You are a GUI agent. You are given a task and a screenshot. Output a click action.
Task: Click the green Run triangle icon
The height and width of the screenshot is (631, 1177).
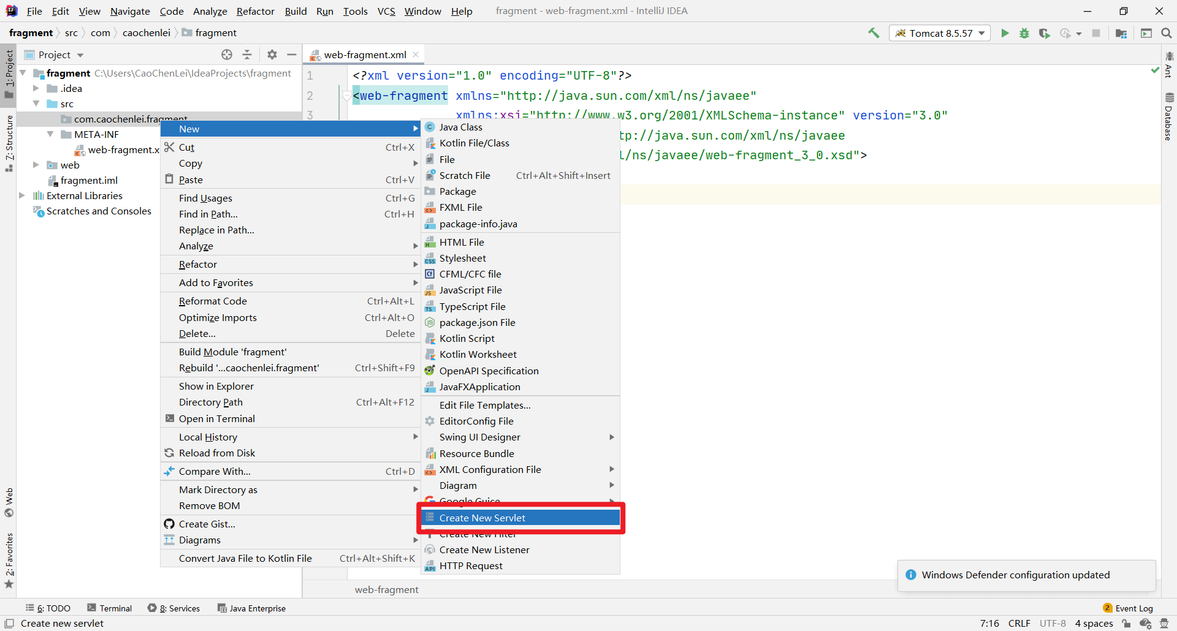pyautogui.click(x=1005, y=33)
